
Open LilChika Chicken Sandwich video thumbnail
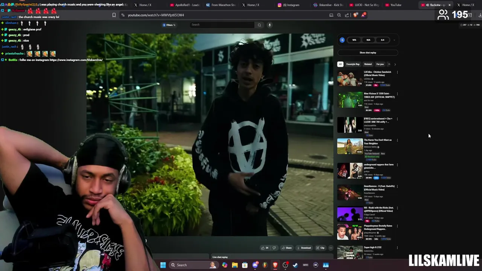(x=350, y=78)
